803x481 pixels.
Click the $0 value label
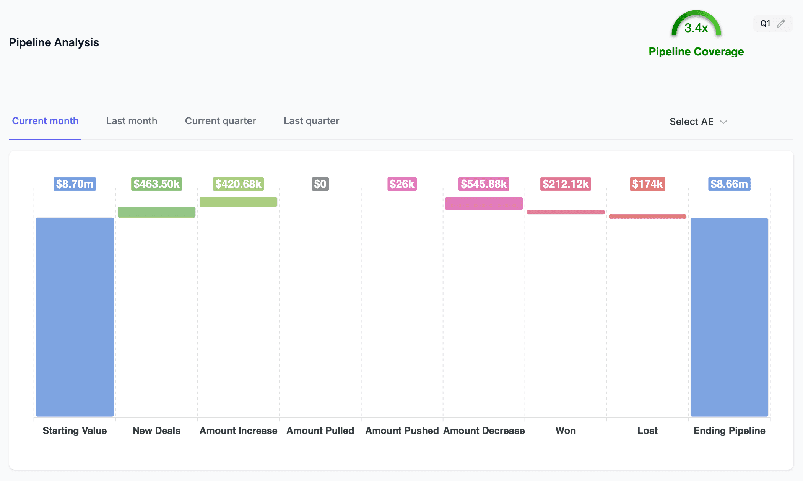pyautogui.click(x=320, y=184)
